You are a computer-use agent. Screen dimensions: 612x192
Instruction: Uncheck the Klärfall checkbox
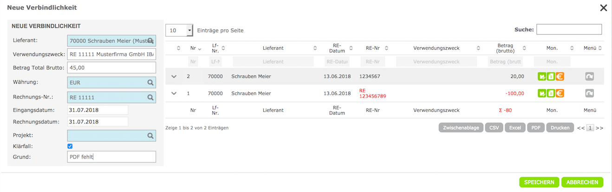pos(70,146)
